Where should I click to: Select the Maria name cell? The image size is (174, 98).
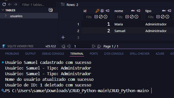pos(128,24)
